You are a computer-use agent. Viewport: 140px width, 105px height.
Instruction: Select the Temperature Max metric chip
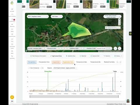81,62
